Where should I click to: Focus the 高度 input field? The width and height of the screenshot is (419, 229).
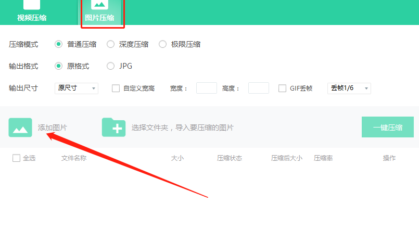point(258,88)
